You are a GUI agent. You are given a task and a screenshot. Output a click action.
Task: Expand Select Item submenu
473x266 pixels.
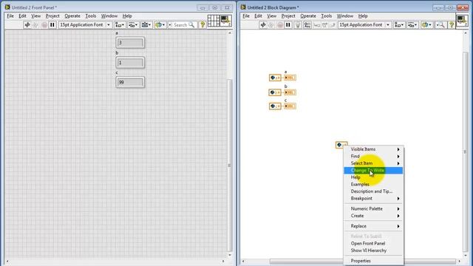pyautogui.click(x=373, y=163)
